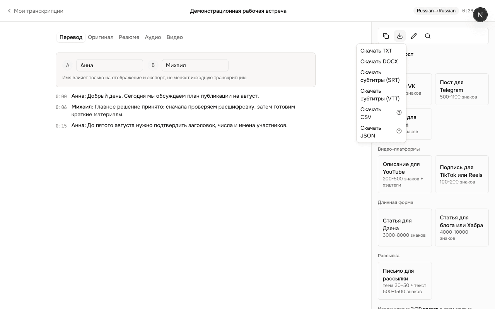This screenshot has height=309, width=495.
Task: Click the search magnifier icon
Action: 428,36
